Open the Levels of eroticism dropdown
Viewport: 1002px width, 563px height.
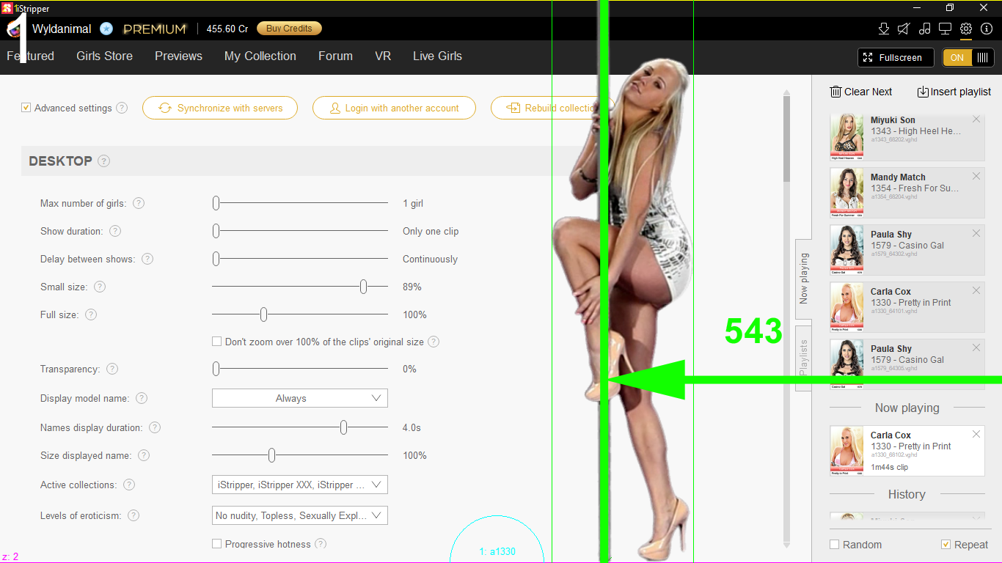[300, 515]
